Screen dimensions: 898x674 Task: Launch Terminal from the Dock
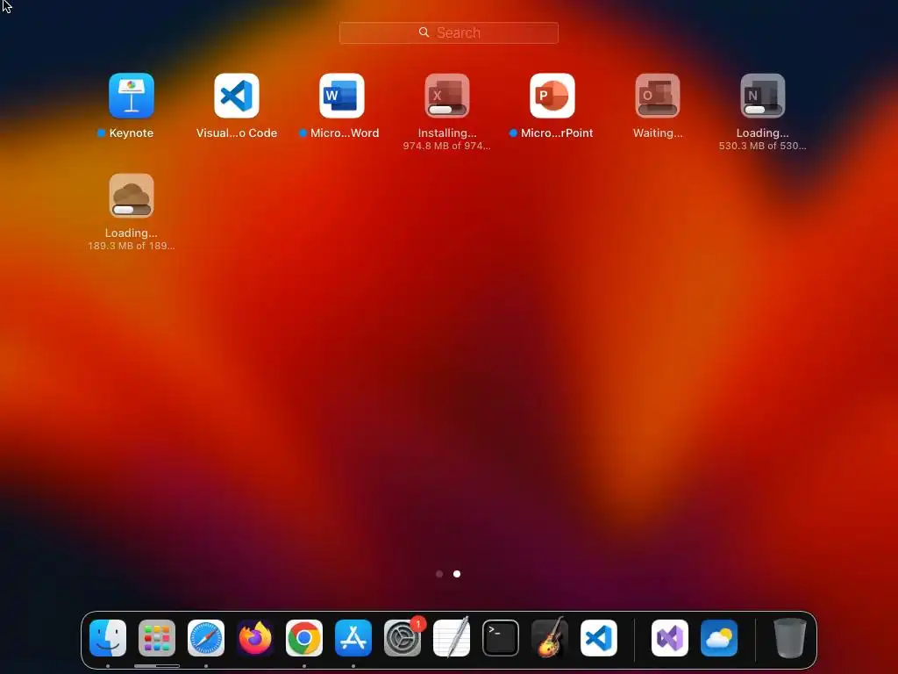(501, 638)
